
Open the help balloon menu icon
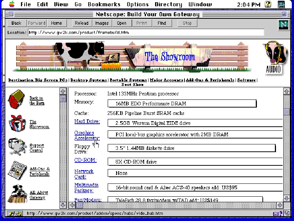coord(268,4)
